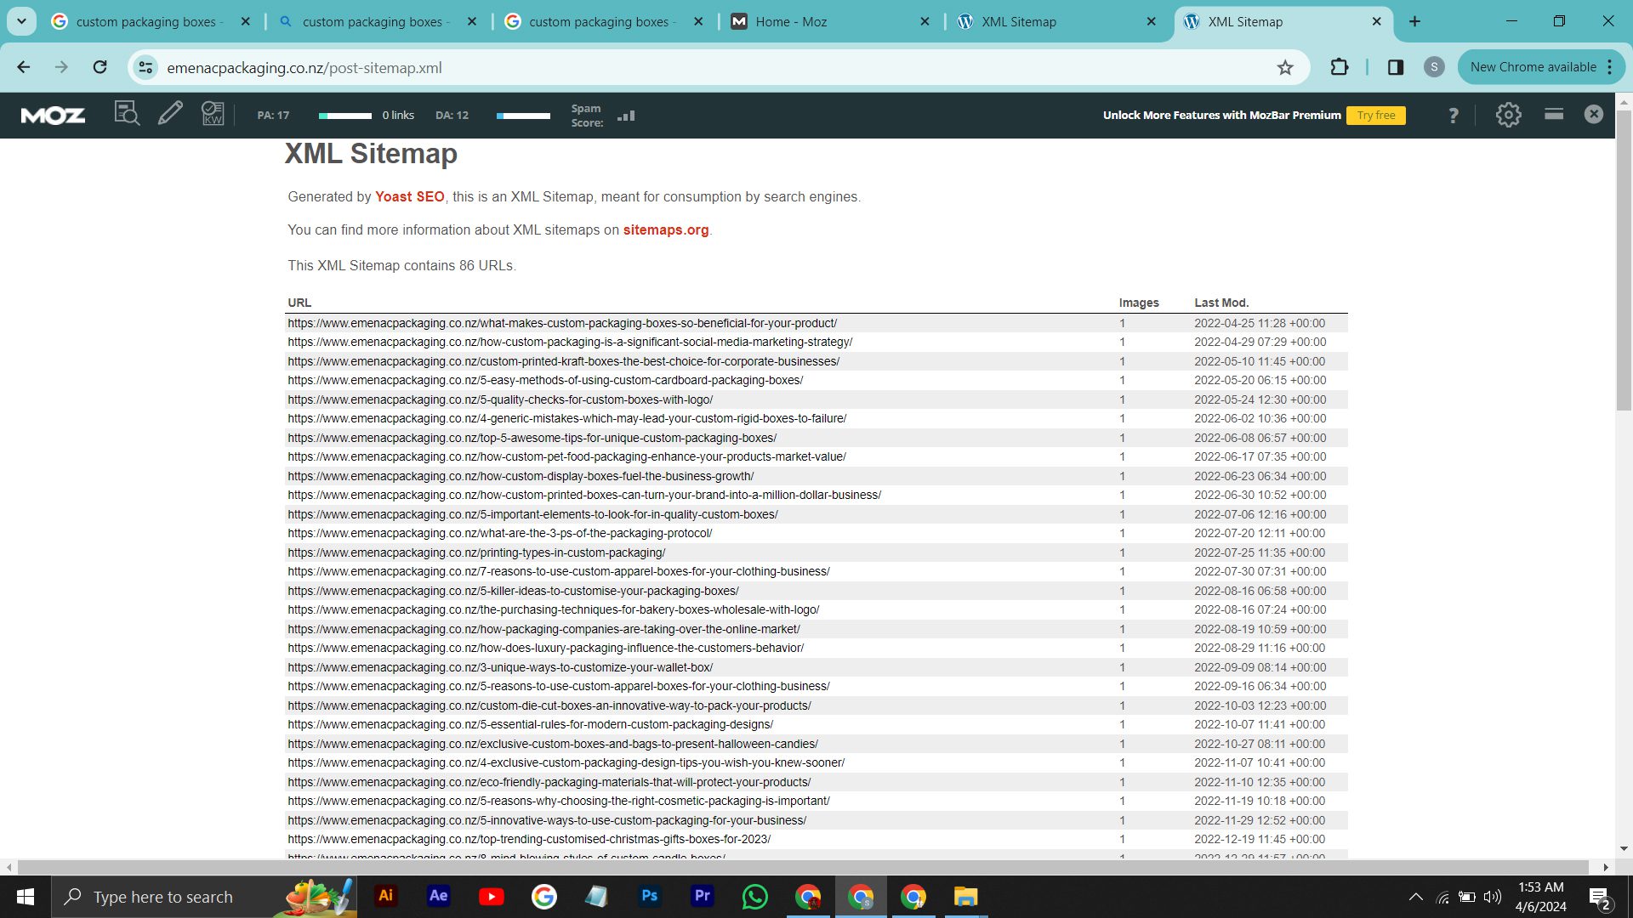Click the Yoast SEO link
The height and width of the screenshot is (918, 1633).
409,197
